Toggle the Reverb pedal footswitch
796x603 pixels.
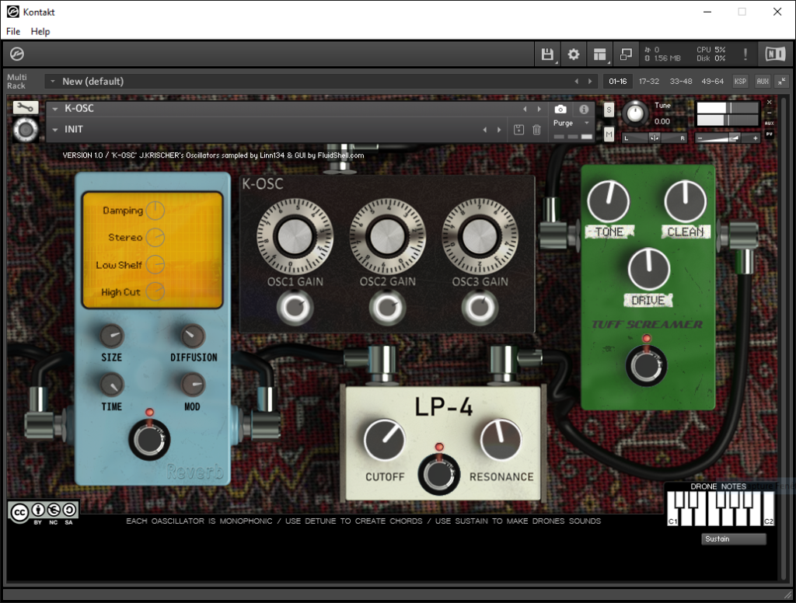(x=149, y=440)
